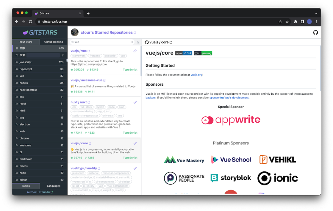Screen dimensions: 333x211
Task: Click the link icon on vuejs / core card
Action: (x=135, y=143)
